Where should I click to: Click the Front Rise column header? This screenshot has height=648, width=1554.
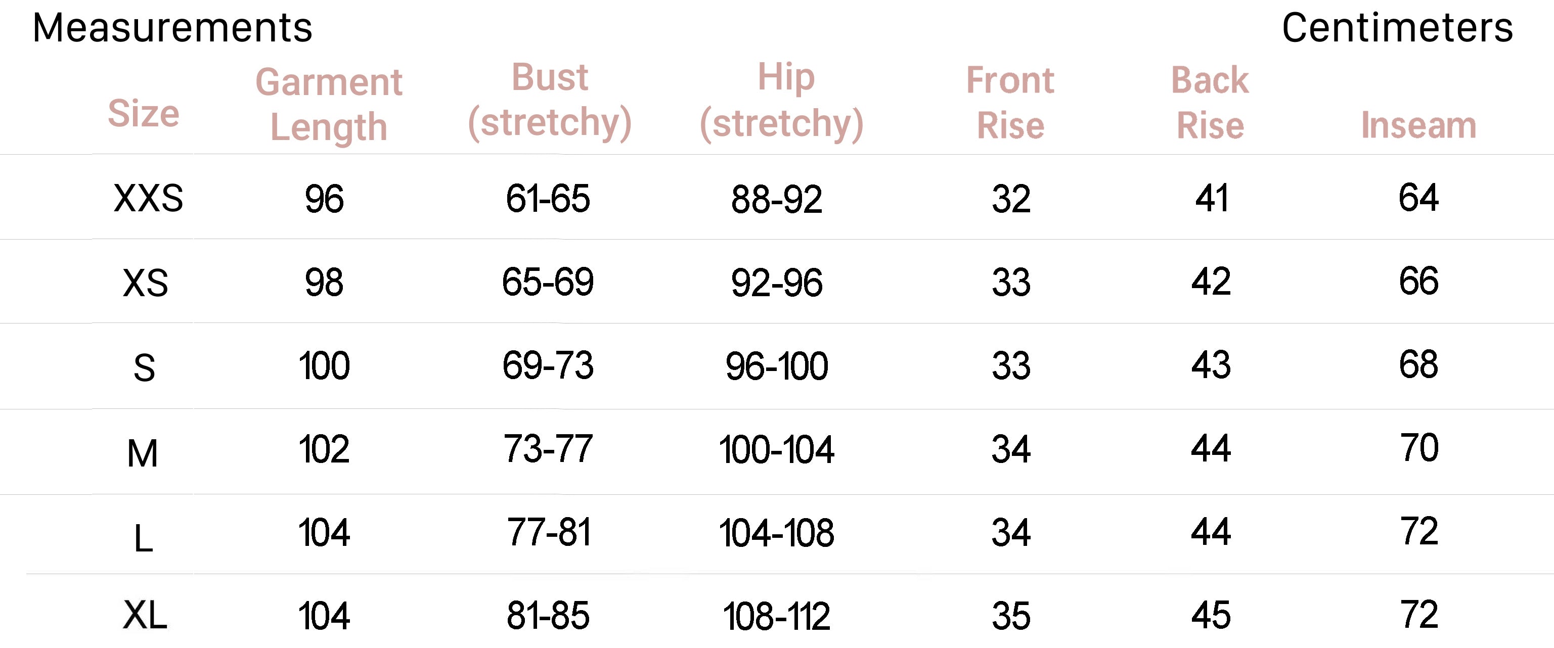1010,103
